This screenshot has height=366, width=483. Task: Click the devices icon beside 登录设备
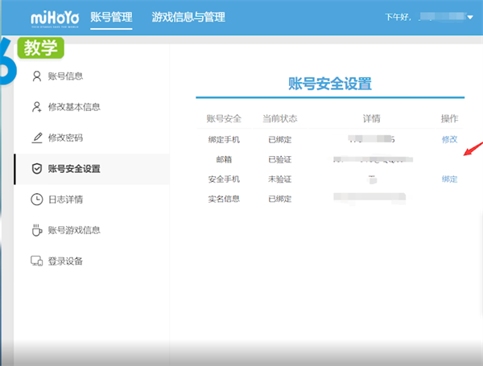[35, 261]
